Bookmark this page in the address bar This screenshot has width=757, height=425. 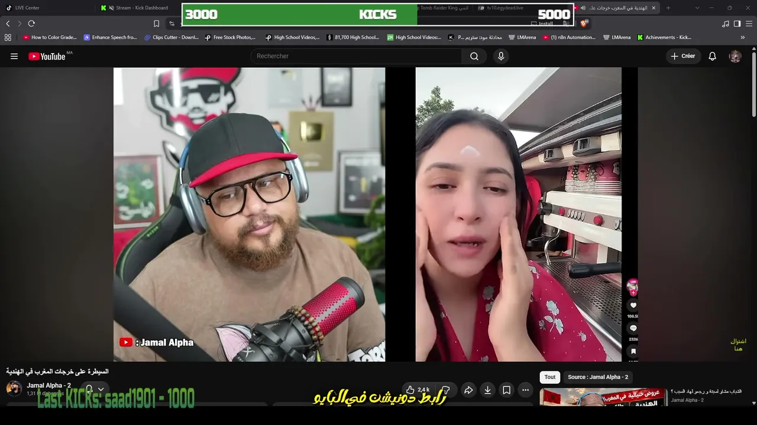156,24
